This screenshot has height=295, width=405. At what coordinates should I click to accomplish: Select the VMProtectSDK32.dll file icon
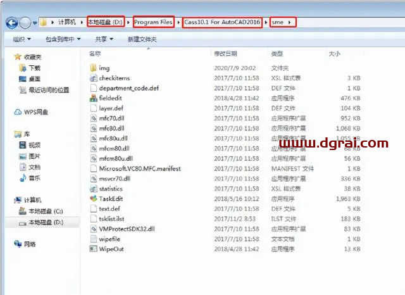pyautogui.click(x=93, y=229)
